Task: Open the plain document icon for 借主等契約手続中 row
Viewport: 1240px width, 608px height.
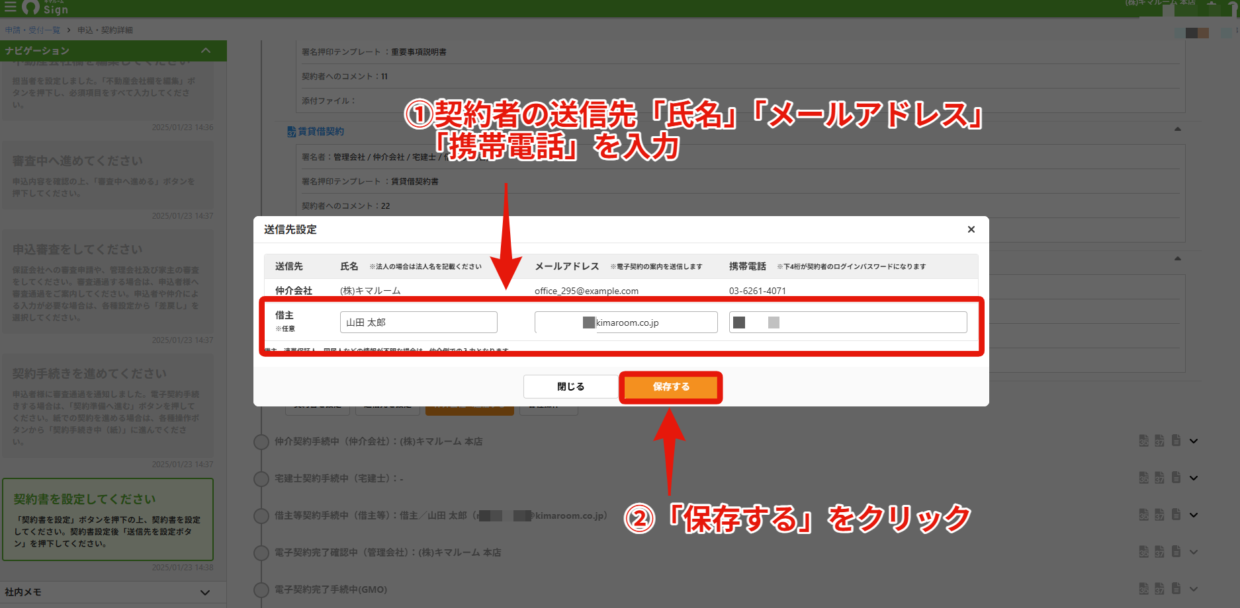Action: [x=1176, y=514]
